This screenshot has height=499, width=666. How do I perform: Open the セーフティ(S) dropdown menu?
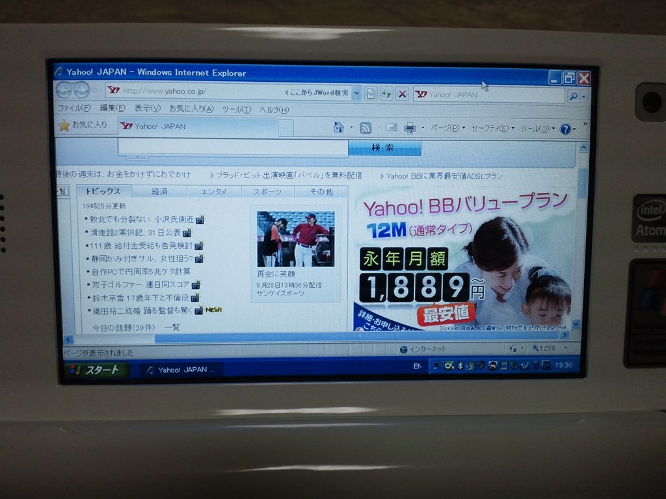(493, 128)
